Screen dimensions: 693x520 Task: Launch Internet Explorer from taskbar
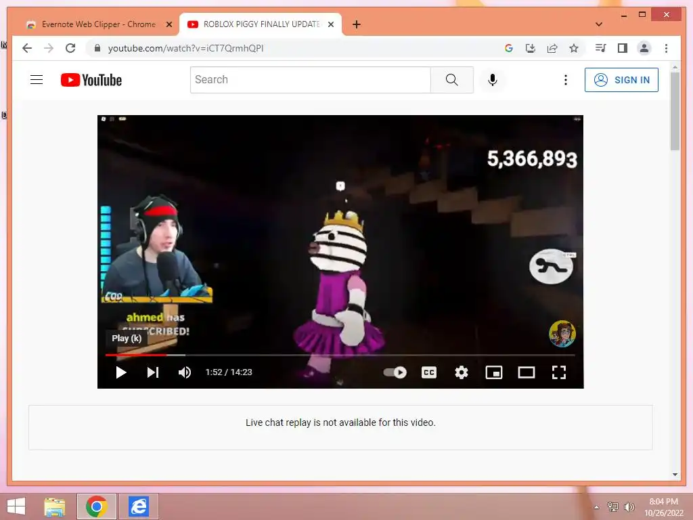click(139, 506)
